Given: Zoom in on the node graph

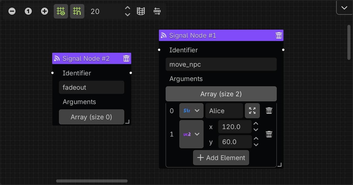Looking at the screenshot, I should 44,11.
